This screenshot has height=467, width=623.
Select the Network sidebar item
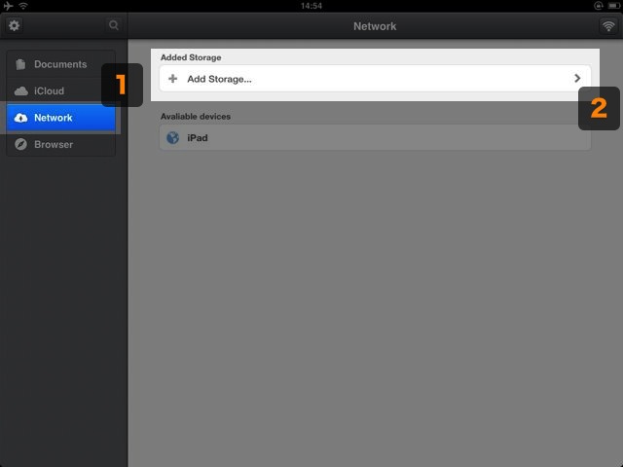(60, 118)
